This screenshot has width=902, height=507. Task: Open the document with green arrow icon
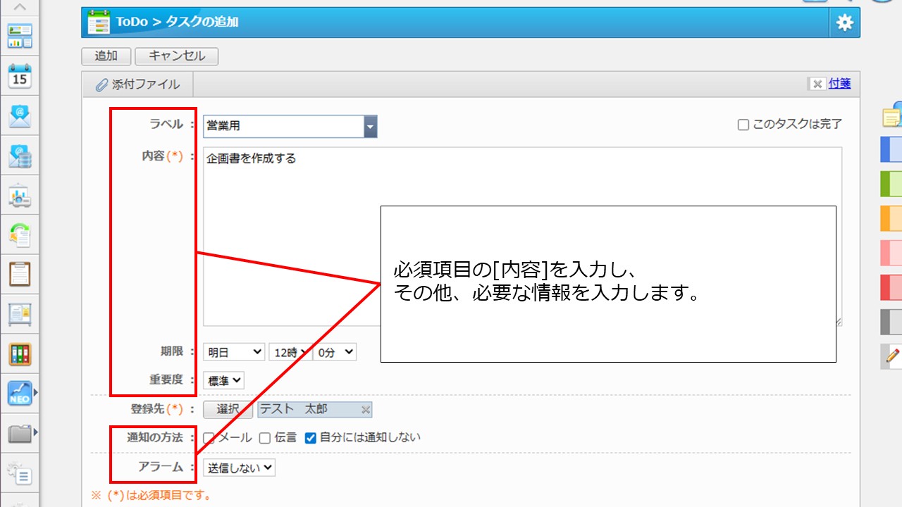[x=20, y=234]
